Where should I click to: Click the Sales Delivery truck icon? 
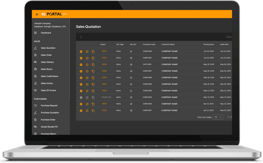click(x=35, y=62)
